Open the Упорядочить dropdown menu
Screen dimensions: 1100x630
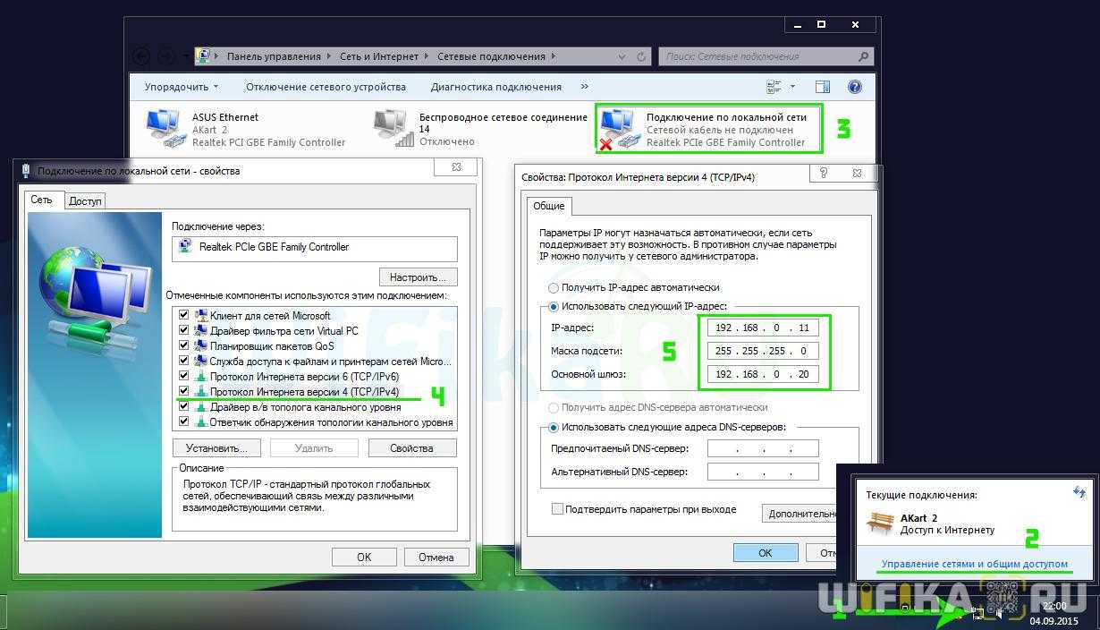click(x=182, y=87)
